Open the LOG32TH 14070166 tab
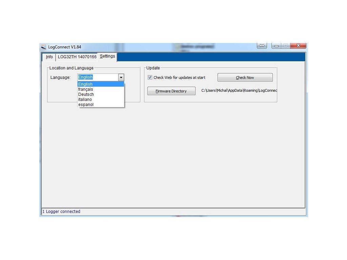347x260 pixels. click(77, 57)
